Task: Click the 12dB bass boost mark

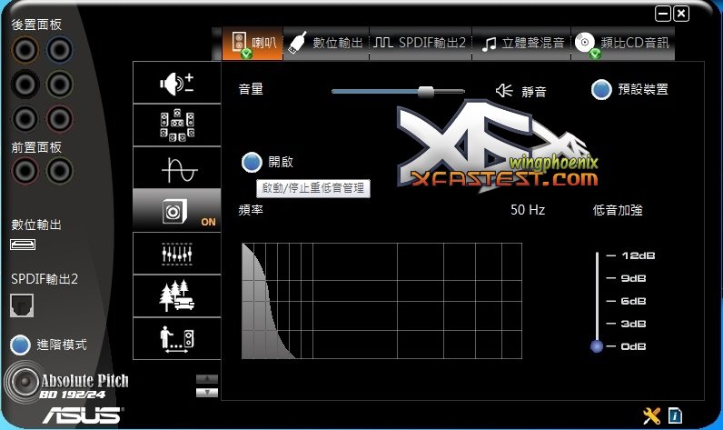Action: coord(639,255)
